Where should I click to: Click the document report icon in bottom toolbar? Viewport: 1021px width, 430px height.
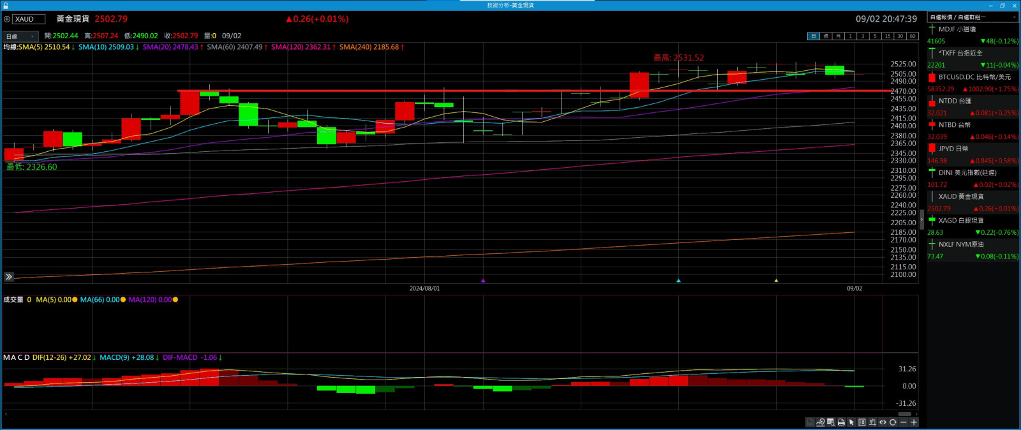[810, 422]
